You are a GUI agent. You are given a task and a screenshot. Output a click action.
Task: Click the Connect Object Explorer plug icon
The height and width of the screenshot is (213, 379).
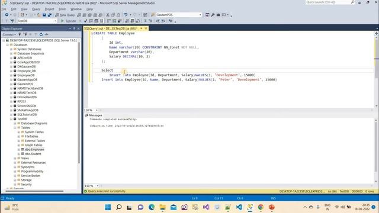point(20,34)
